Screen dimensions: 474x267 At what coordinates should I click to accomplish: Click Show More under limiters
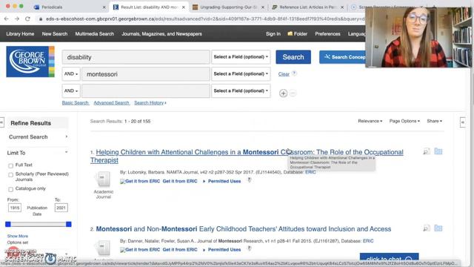tap(18, 236)
